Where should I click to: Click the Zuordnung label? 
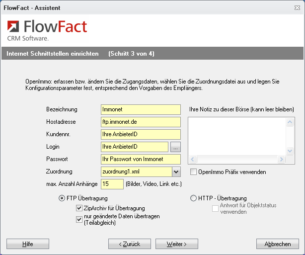coord(59,171)
